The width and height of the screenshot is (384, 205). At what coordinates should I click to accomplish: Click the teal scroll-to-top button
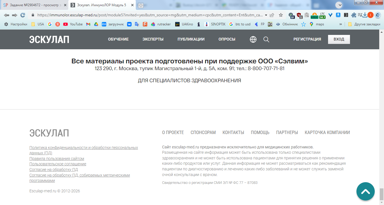tap(365, 191)
